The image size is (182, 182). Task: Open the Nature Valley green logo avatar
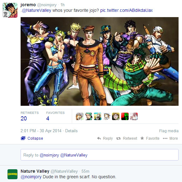(x=12, y=174)
